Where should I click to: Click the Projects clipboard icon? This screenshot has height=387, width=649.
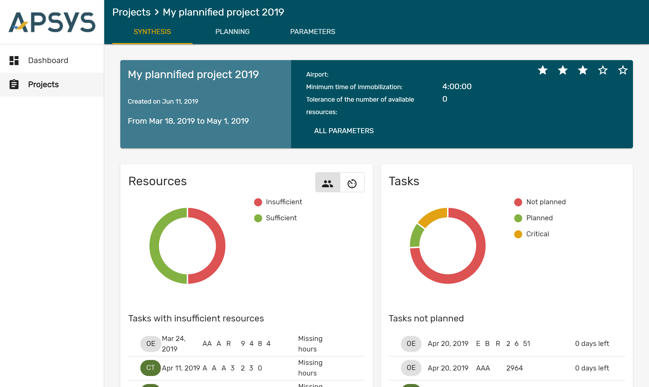coord(14,85)
